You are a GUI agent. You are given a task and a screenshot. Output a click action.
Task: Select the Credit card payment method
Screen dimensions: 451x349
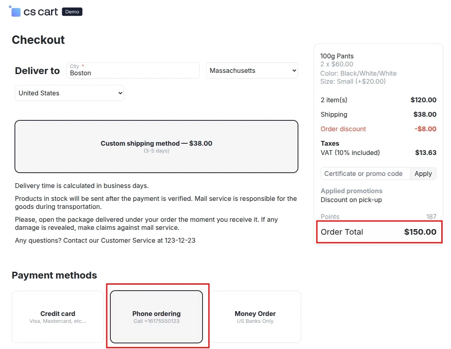(57, 317)
